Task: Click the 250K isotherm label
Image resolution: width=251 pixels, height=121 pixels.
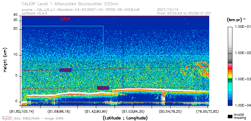Action: tap(103, 88)
